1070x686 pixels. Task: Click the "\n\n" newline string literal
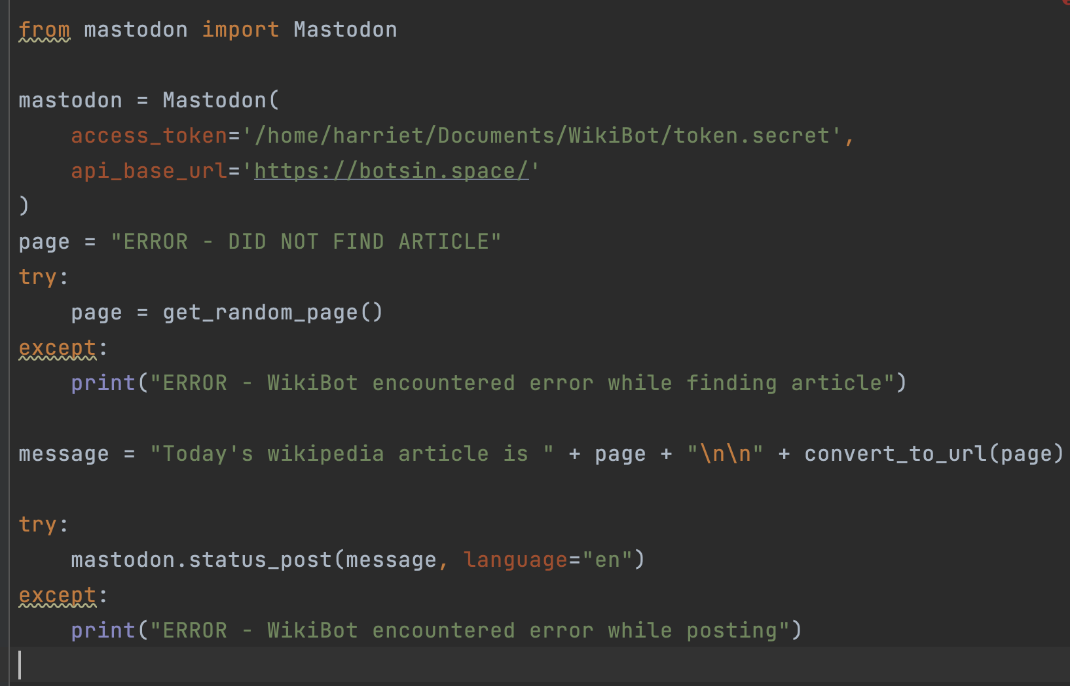(x=725, y=454)
